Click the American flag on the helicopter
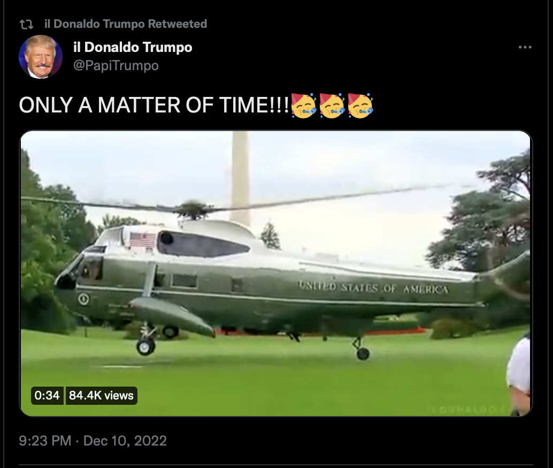Screen dimensions: 553x468 click(142, 241)
